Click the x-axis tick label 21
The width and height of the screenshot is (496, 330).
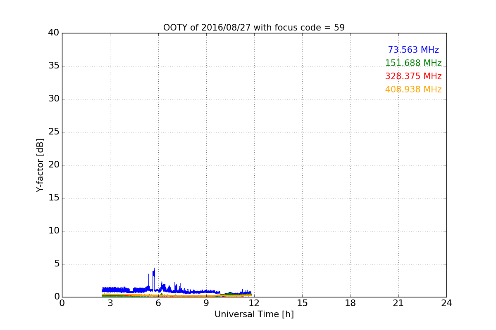pyautogui.click(x=398, y=303)
